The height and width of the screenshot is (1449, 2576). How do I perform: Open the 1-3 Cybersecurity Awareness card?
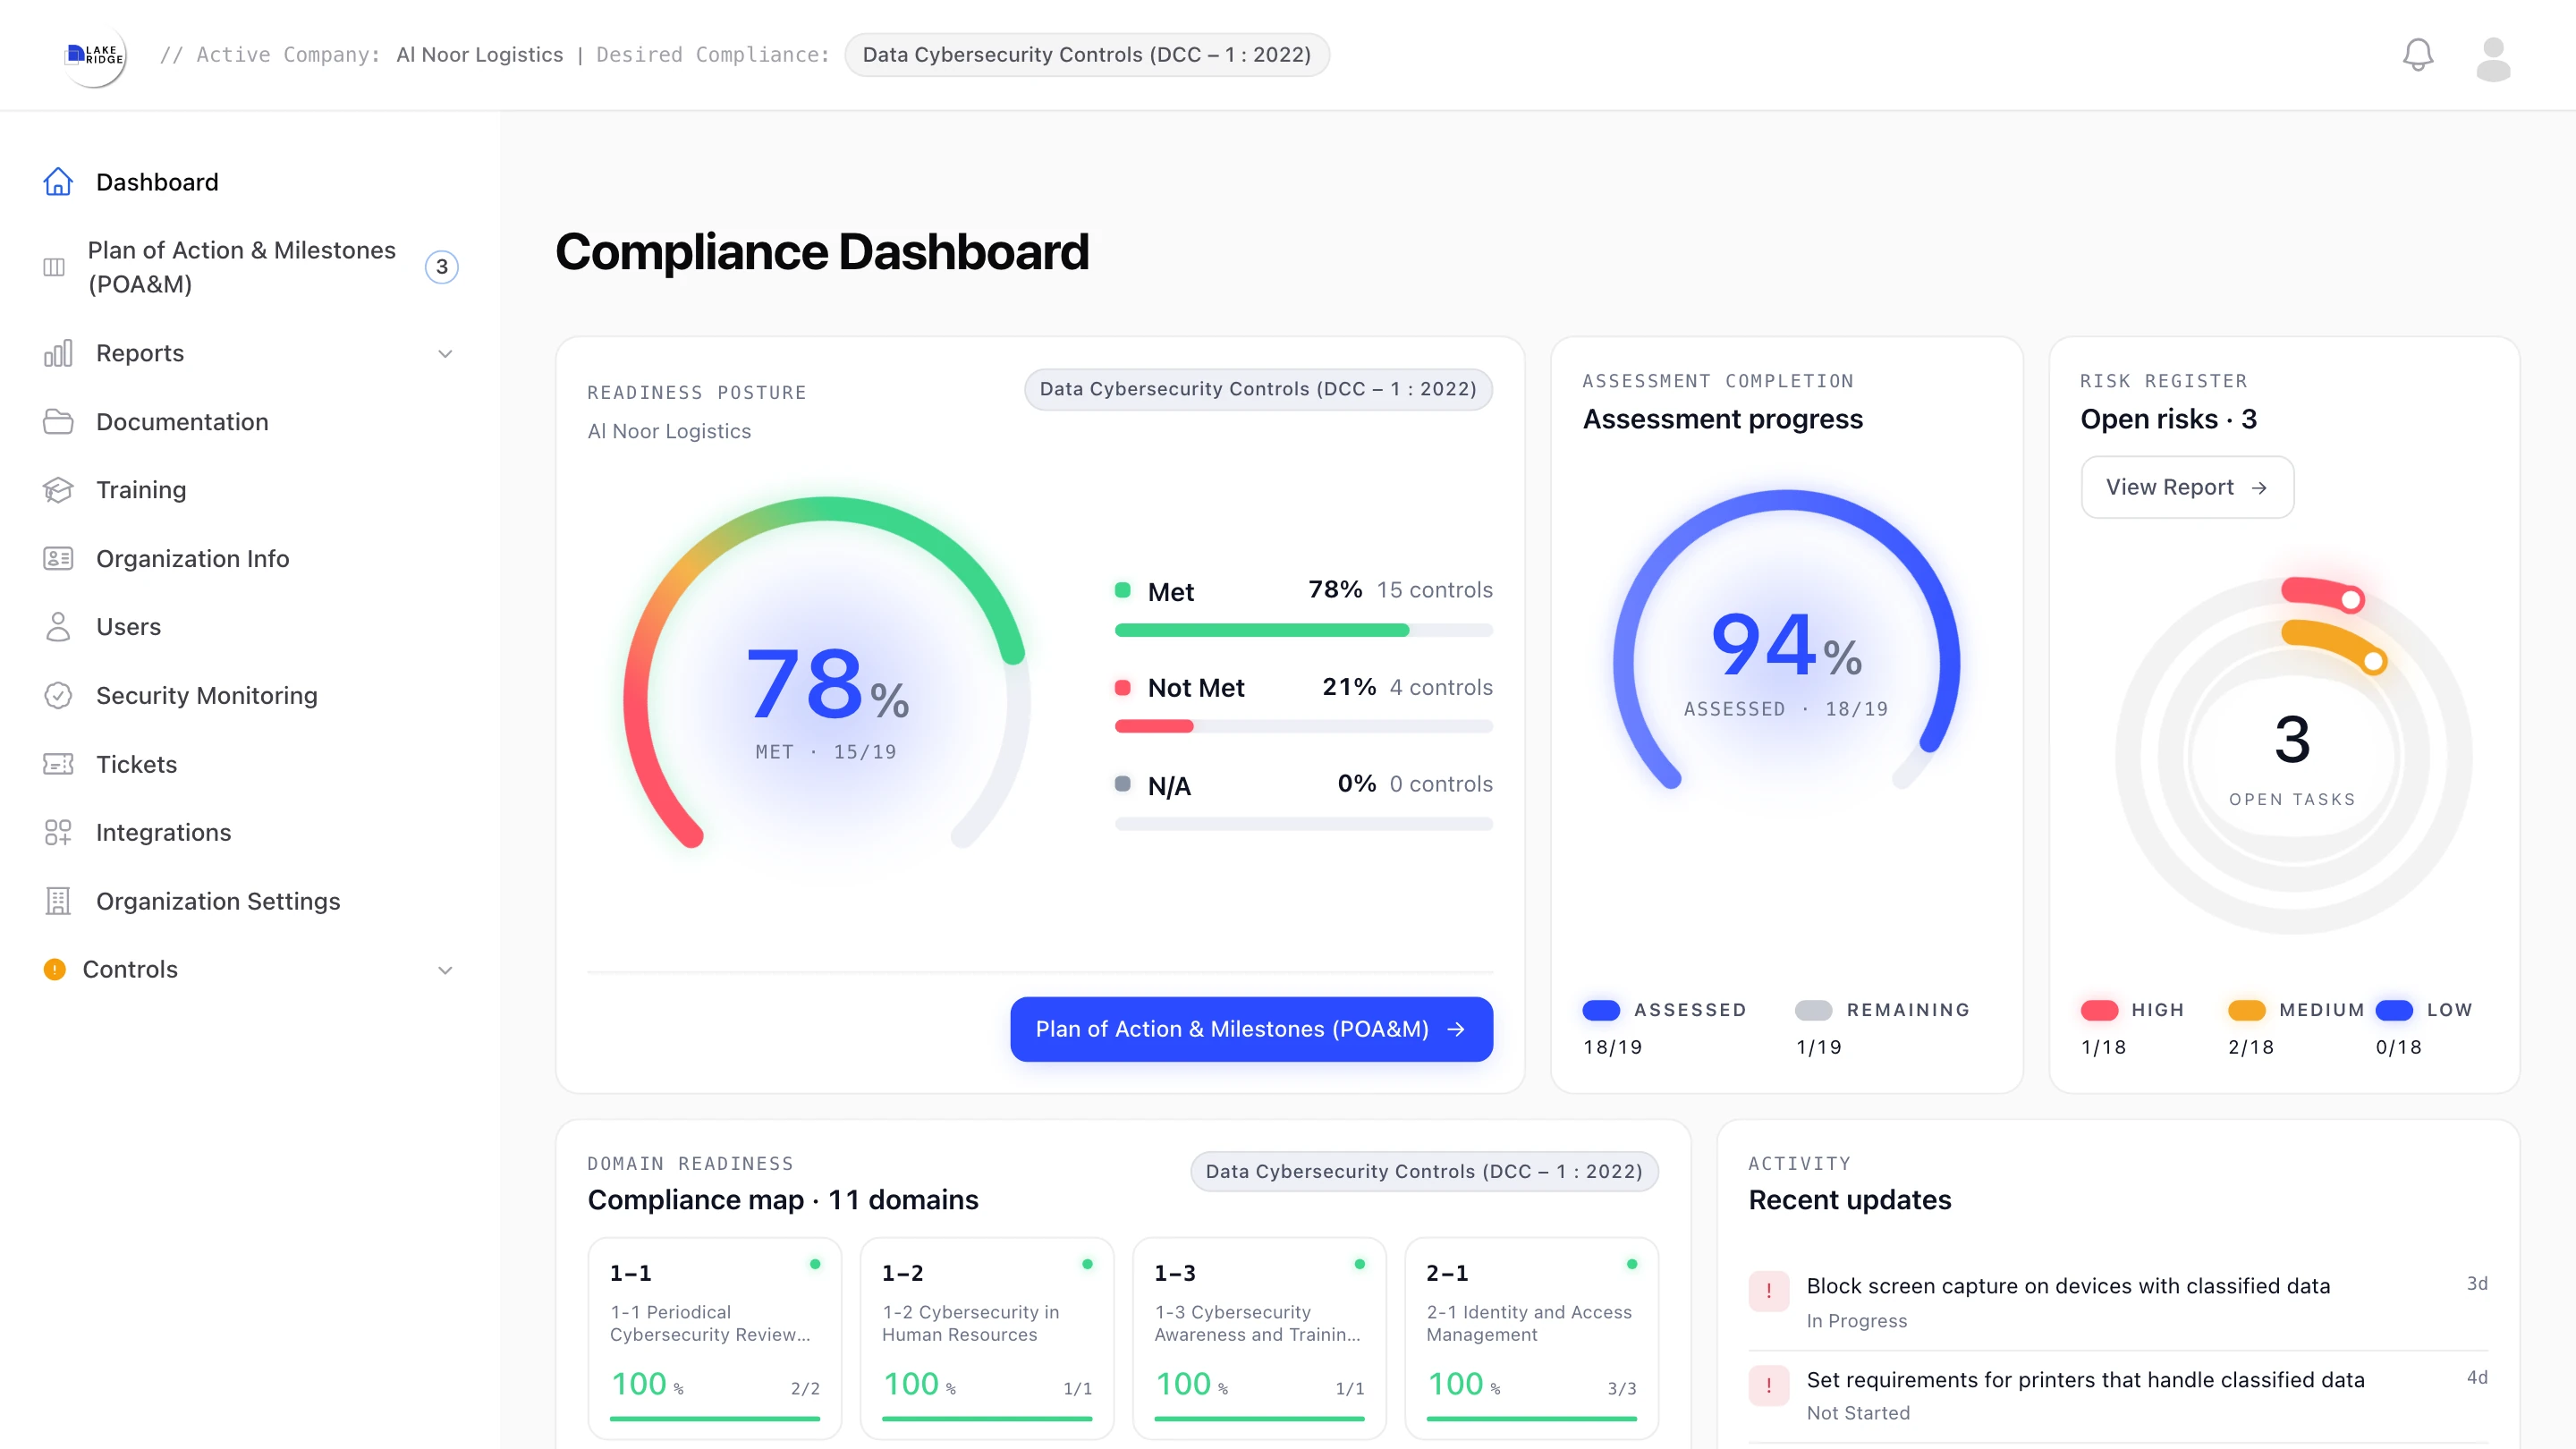pyautogui.click(x=1259, y=1338)
